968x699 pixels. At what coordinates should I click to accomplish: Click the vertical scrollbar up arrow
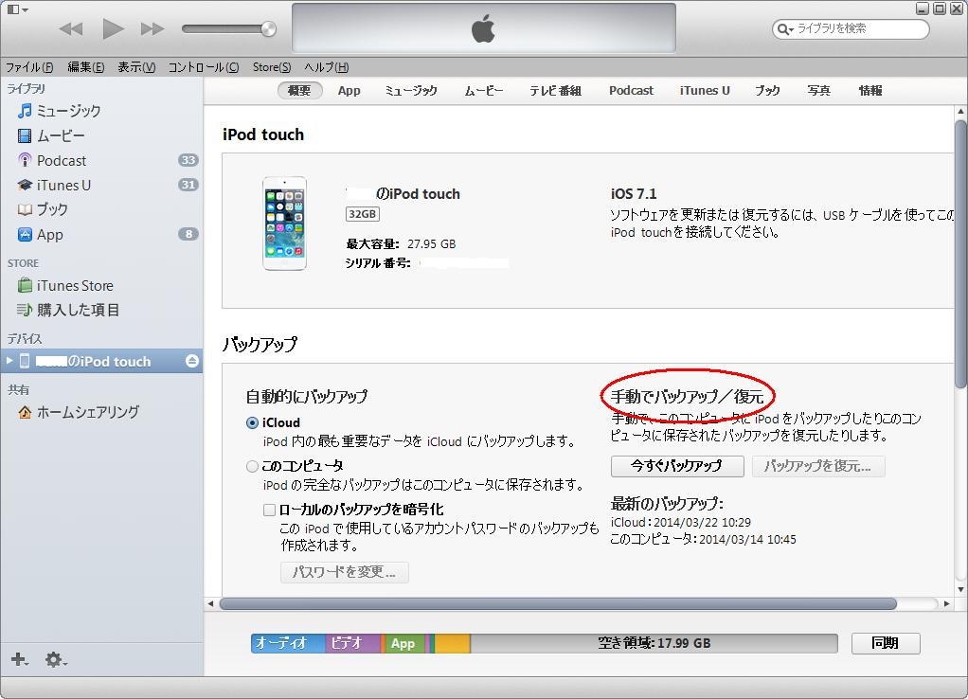point(960,112)
